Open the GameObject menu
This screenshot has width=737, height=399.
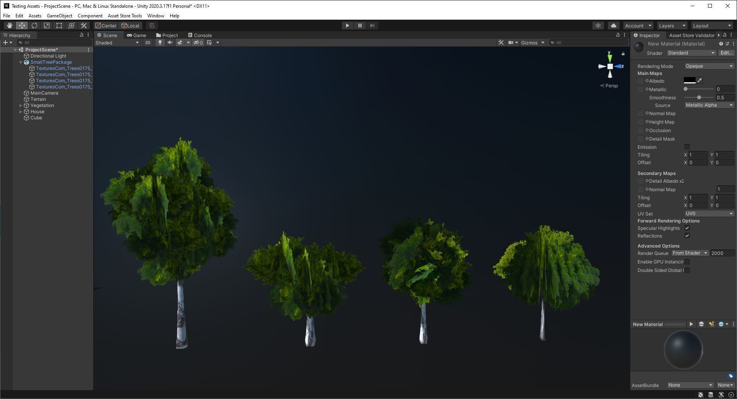[x=60, y=16]
